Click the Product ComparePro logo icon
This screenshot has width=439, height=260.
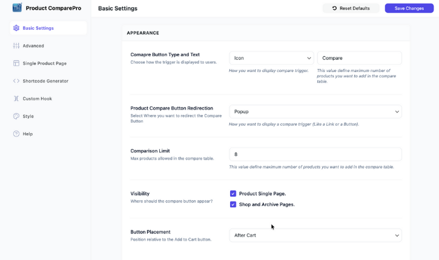[x=17, y=8]
